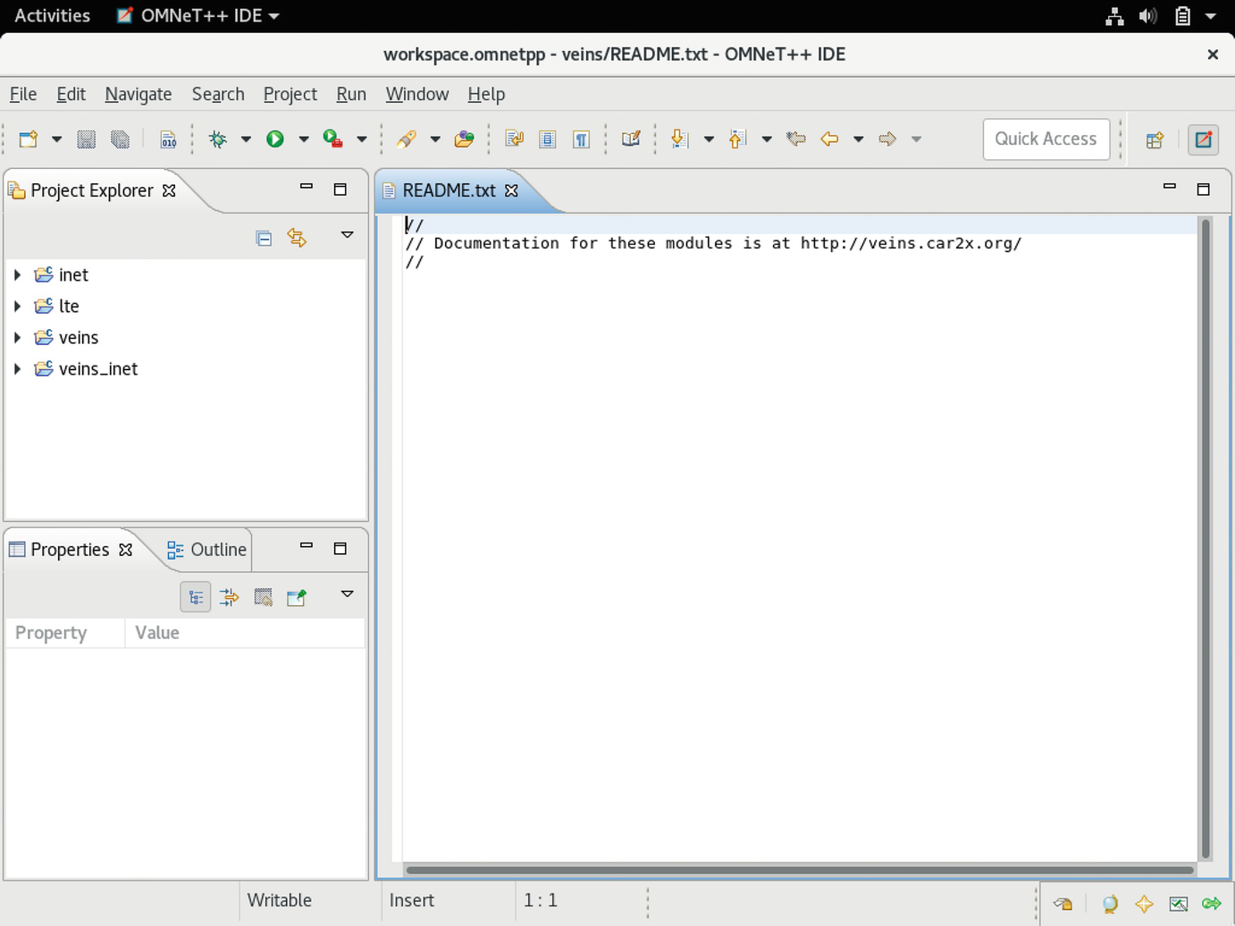Open the Search dropdown arrow
This screenshot has width=1235, height=926.
(435, 139)
